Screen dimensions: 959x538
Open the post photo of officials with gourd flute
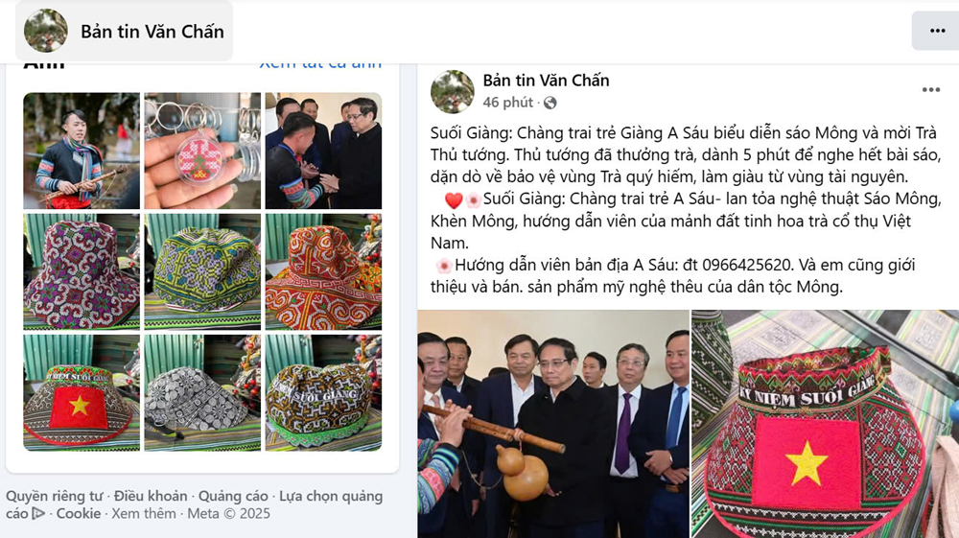click(553, 424)
